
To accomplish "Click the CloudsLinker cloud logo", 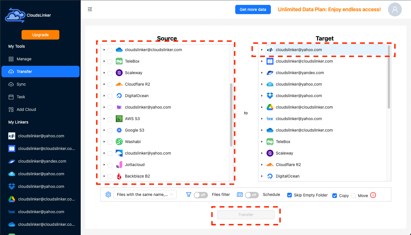I will [x=15, y=15].
